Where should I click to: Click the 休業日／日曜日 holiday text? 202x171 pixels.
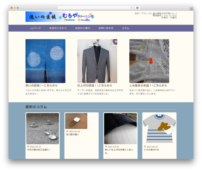(x=169, y=17)
